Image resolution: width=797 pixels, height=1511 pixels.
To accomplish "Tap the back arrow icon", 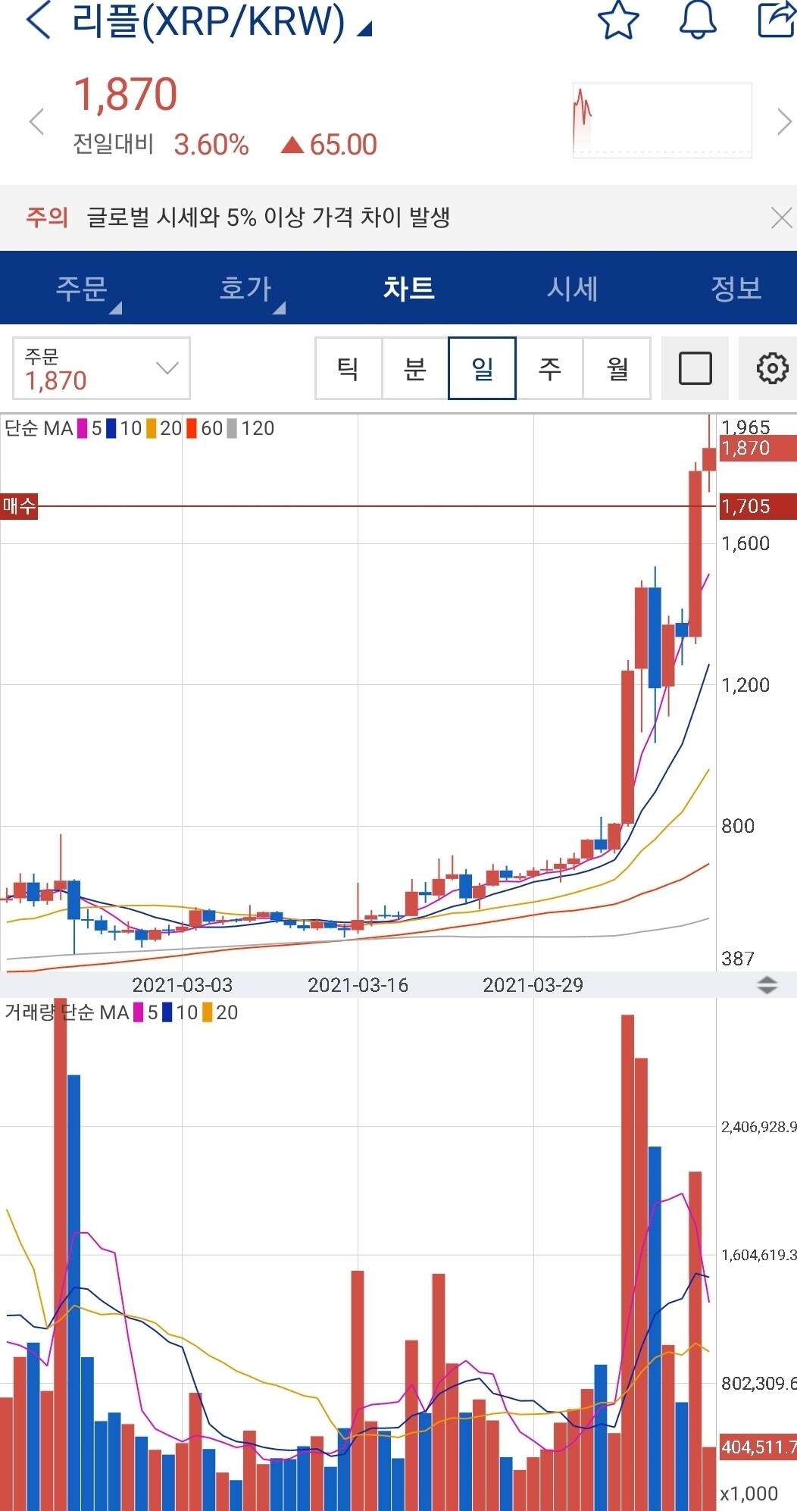I will pos(38,20).
